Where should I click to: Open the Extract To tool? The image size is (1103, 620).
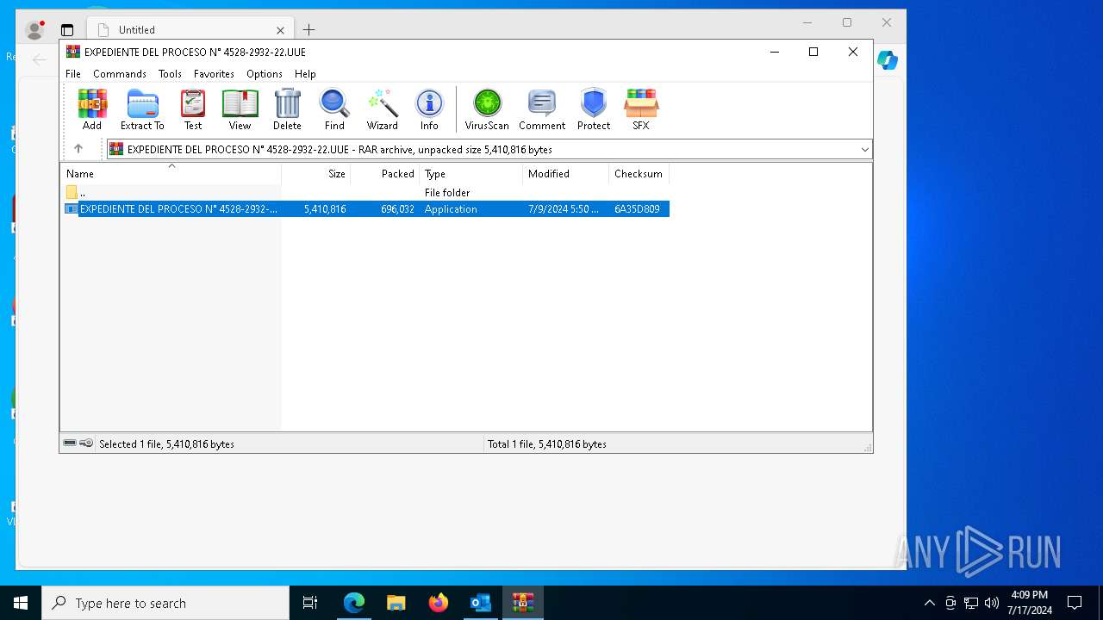pyautogui.click(x=142, y=109)
